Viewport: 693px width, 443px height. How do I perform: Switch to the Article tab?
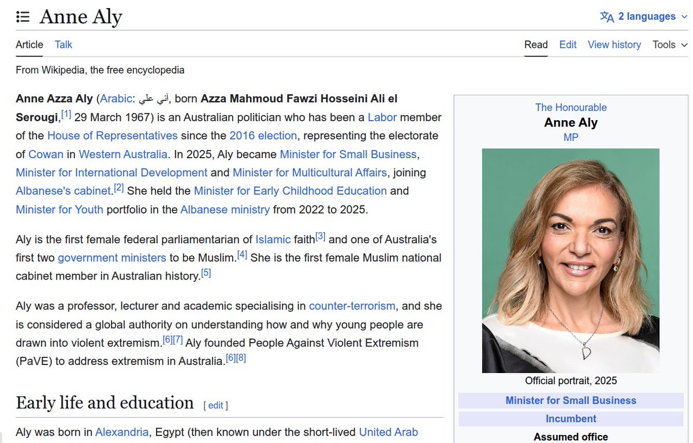click(29, 44)
